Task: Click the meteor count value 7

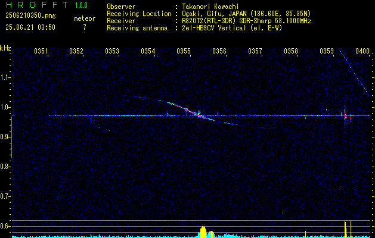Action: [x=85, y=27]
